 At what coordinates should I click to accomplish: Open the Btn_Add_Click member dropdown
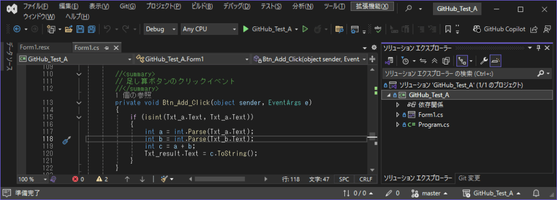click(x=309, y=59)
